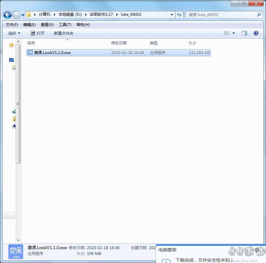
Task: Click the refresh icon next to address bar
Action: tap(179, 14)
